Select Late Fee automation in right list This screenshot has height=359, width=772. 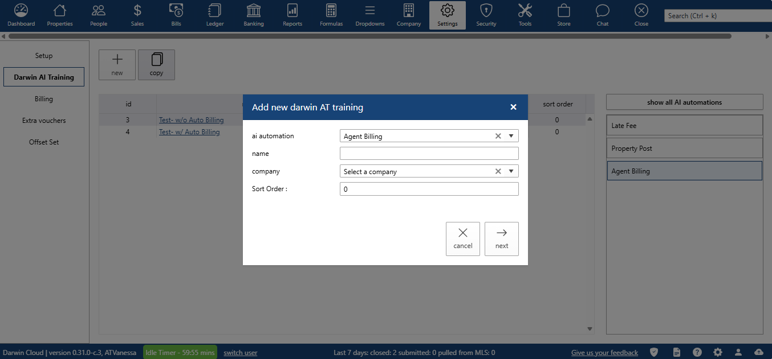tap(684, 126)
